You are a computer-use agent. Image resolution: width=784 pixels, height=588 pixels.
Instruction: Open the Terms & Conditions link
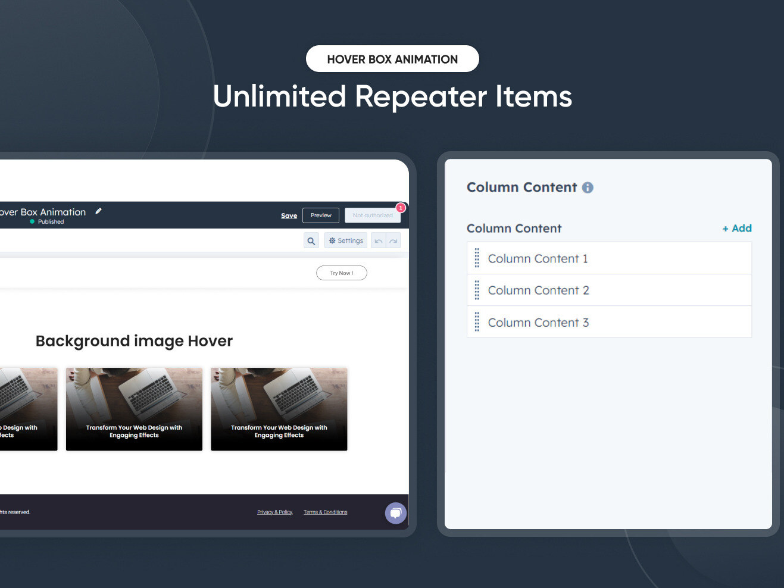pos(325,512)
